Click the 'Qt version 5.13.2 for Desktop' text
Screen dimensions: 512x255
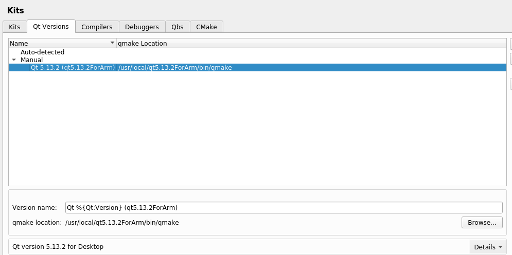click(x=58, y=246)
